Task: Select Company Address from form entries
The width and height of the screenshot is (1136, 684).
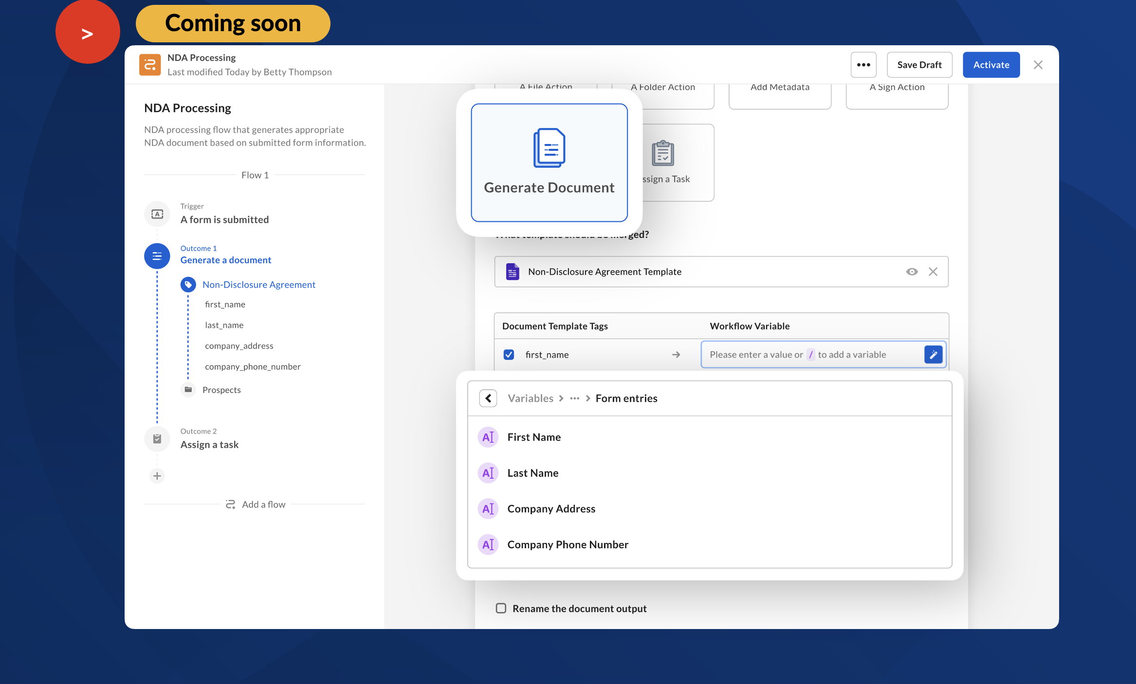Action: click(551, 508)
